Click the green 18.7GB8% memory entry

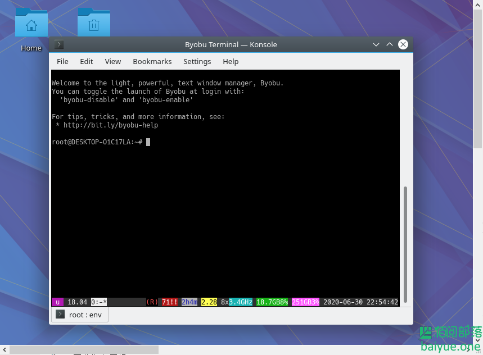coord(272,302)
